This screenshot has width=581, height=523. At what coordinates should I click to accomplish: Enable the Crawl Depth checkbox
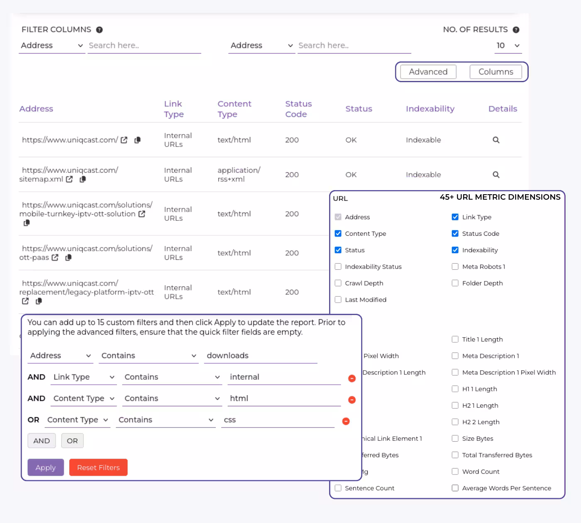pyautogui.click(x=338, y=283)
